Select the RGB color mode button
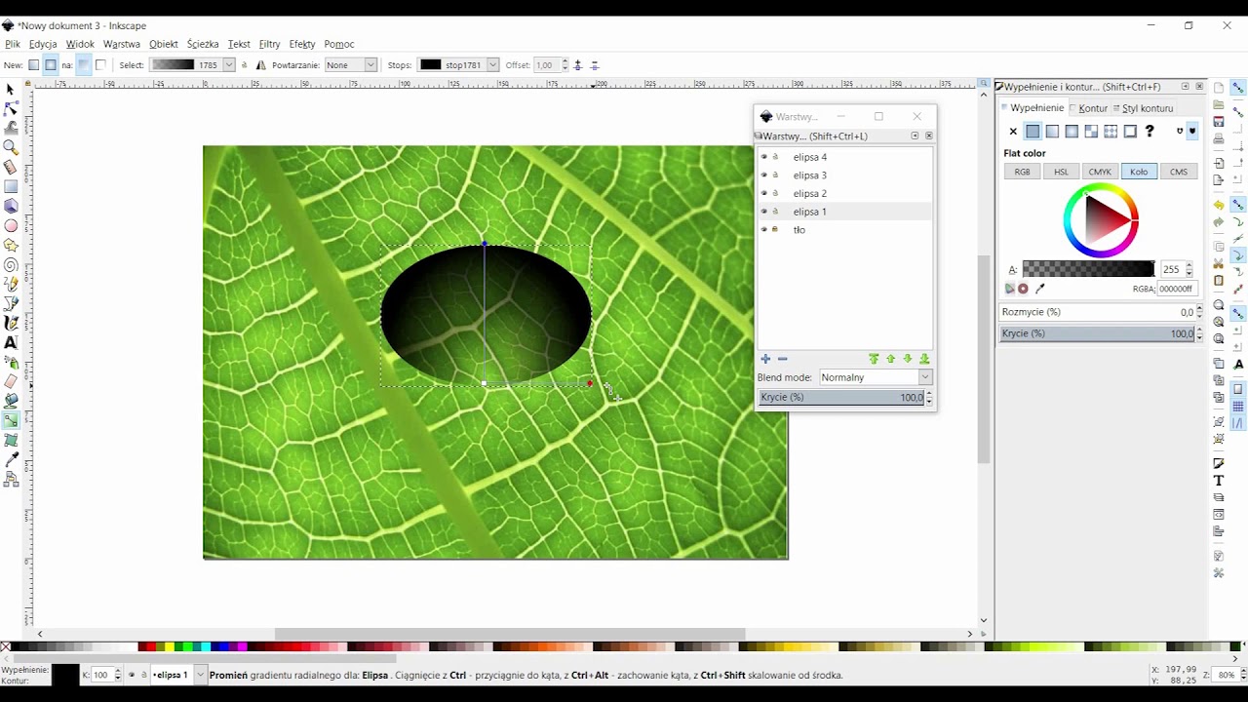1248x702 pixels. point(1022,172)
